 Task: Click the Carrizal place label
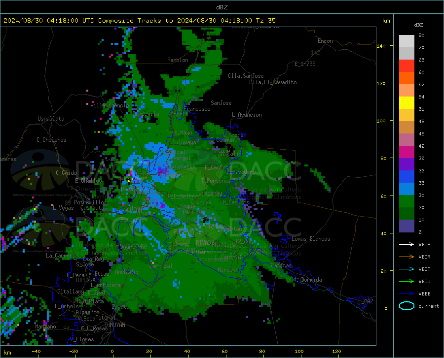point(160,266)
